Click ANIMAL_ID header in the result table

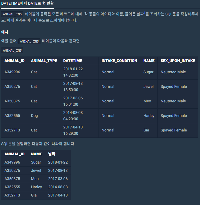pos(15,154)
